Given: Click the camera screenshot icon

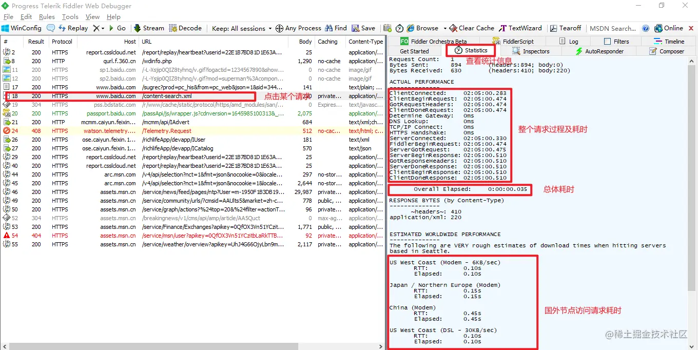Looking at the screenshot, I should [387, 28].
